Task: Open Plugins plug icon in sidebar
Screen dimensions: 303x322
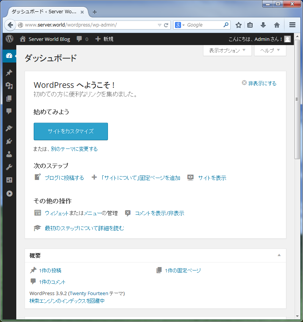Action: 9,141
